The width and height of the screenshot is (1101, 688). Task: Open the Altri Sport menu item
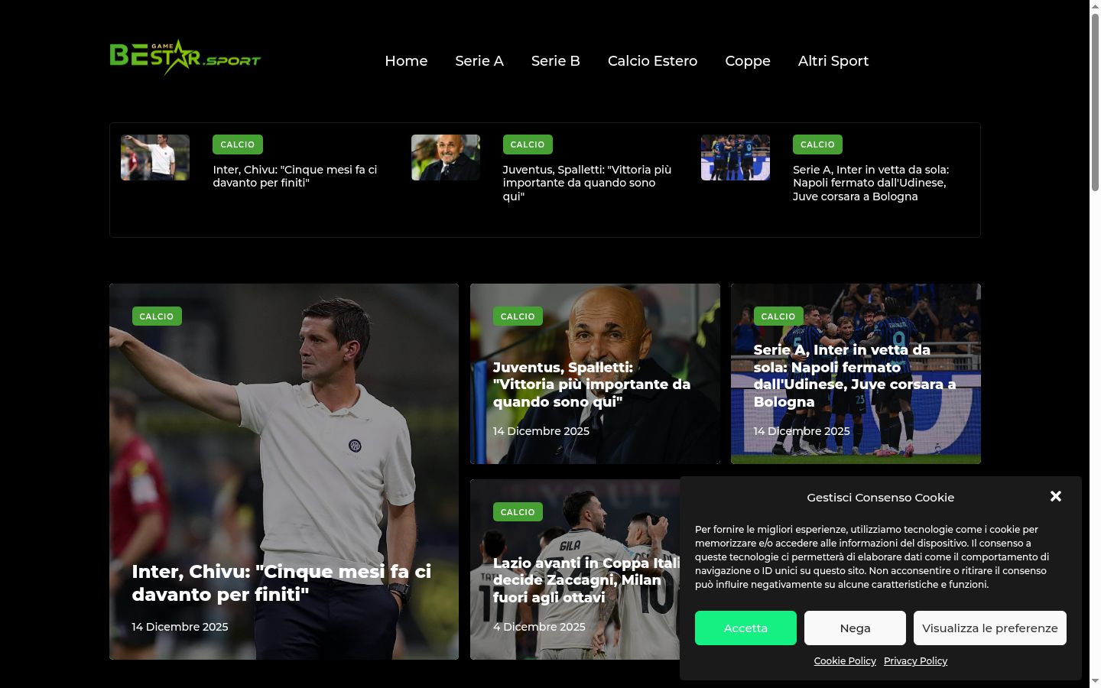[833, 61]
